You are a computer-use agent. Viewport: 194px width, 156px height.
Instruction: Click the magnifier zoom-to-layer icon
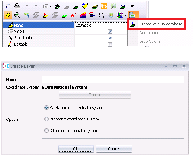(x=17, y=15)
